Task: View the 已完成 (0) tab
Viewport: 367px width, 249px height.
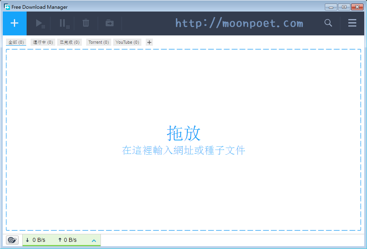Action: pos(70,42)
